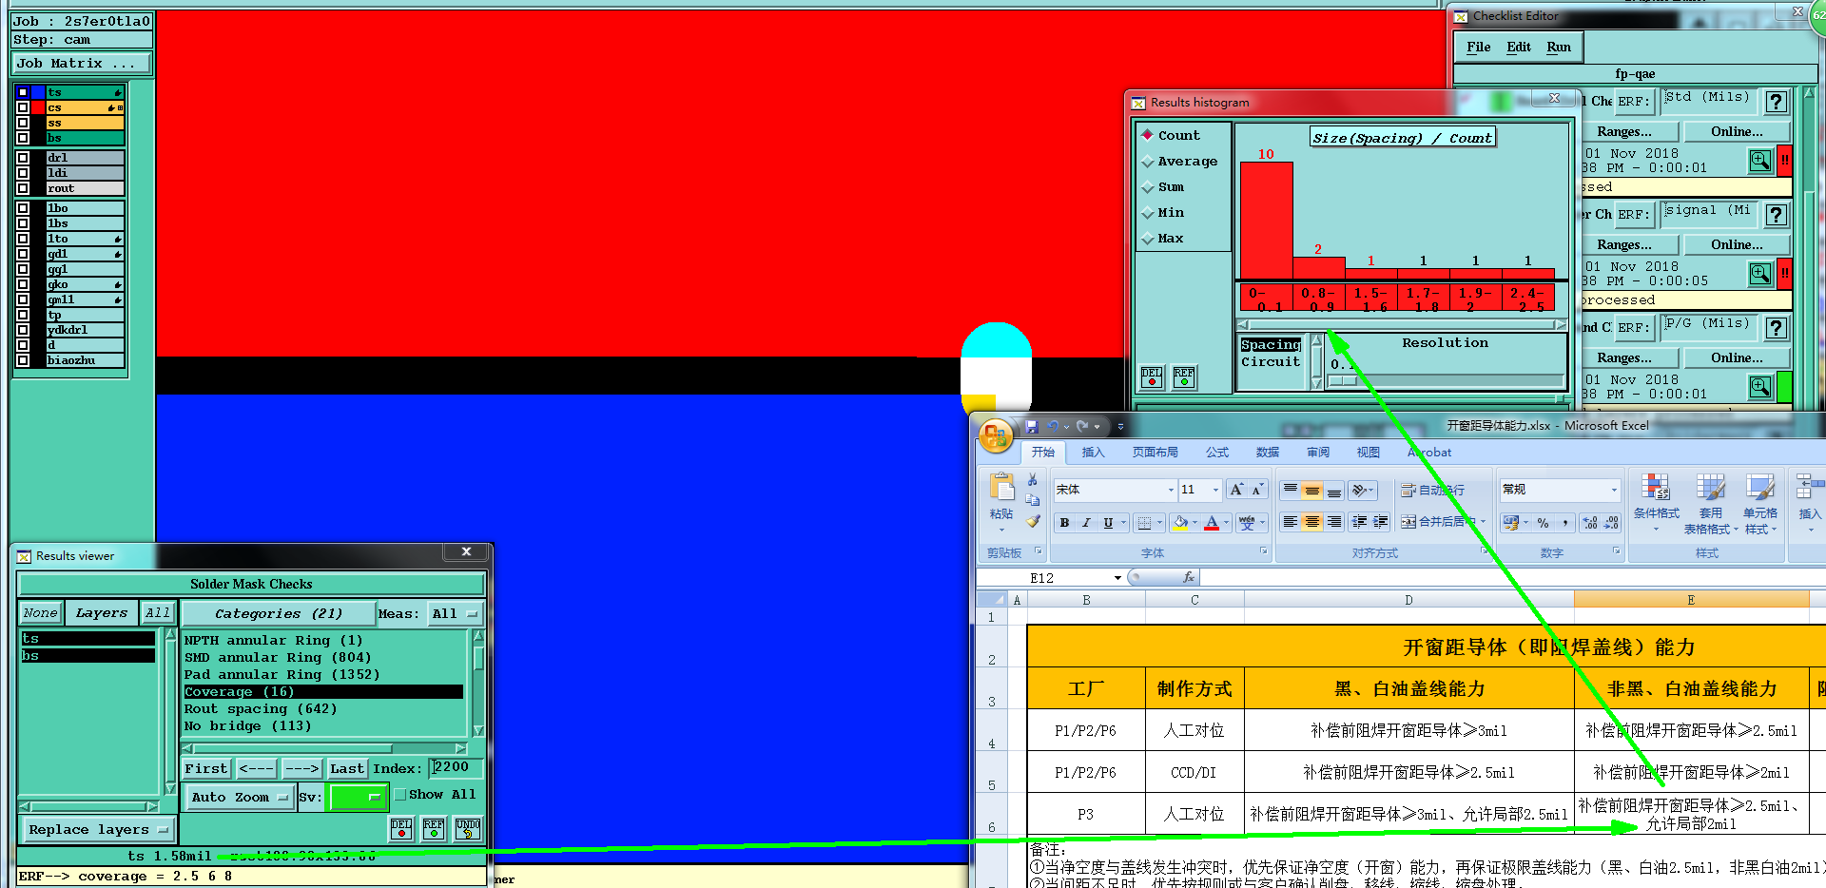The width and height of the screenshot is (1826, 888).
Task: Open the Excel number format dropdown
Action: (x=1614, y=490)
